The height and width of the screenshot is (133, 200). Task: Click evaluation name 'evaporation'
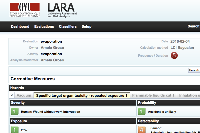(51, 41)
